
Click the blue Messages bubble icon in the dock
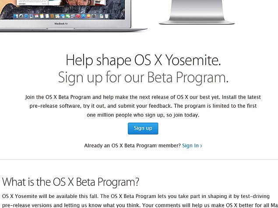pyautogui.click(x=63, y=16)
